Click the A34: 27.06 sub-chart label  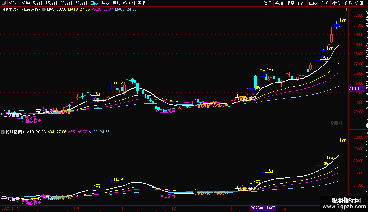click(57, 132)
